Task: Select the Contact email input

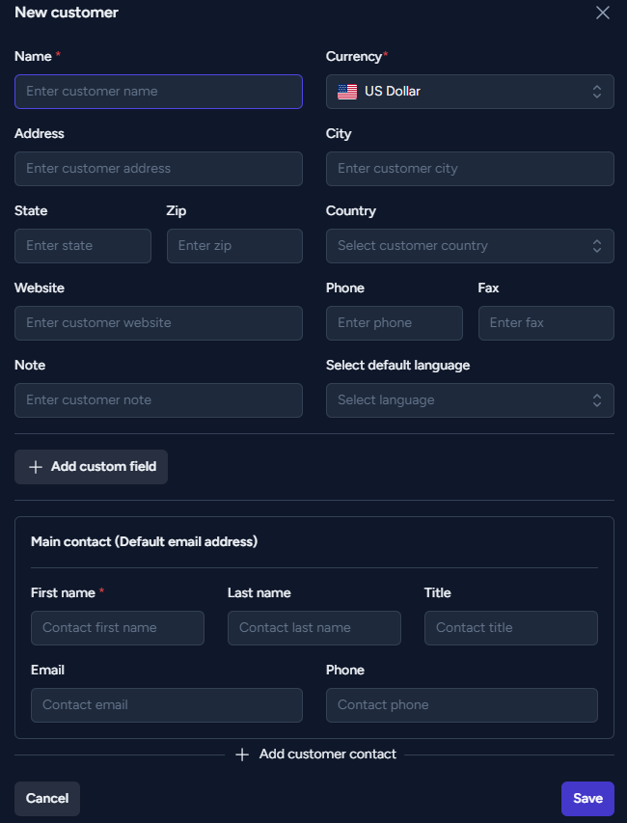Action: tap(167, 705)
